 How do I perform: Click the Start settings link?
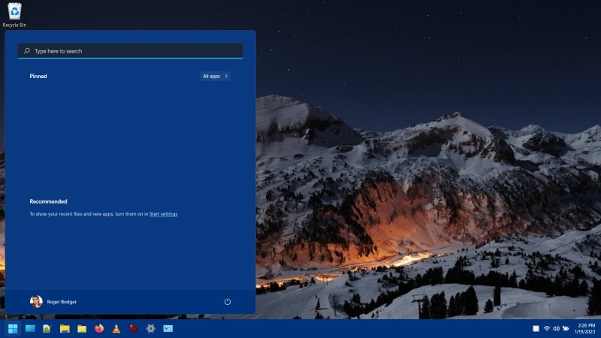163,214
